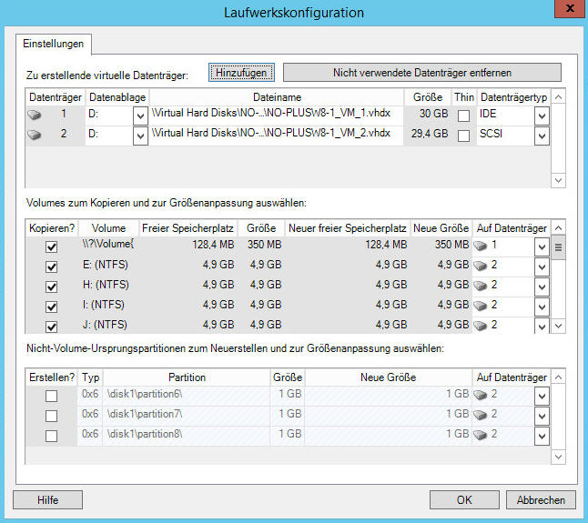Viewport: 588px width, 523px height.
Task: Click target disk icon in H: (NTFS) row
Action: [x=482, y=286]
